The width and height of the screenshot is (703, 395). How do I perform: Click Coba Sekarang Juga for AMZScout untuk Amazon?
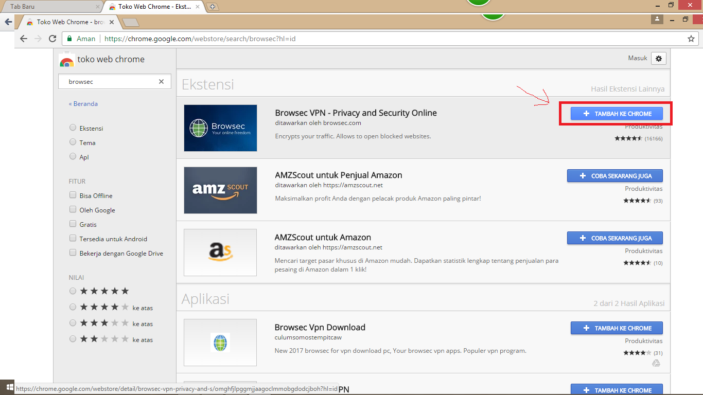pos(615,238)
